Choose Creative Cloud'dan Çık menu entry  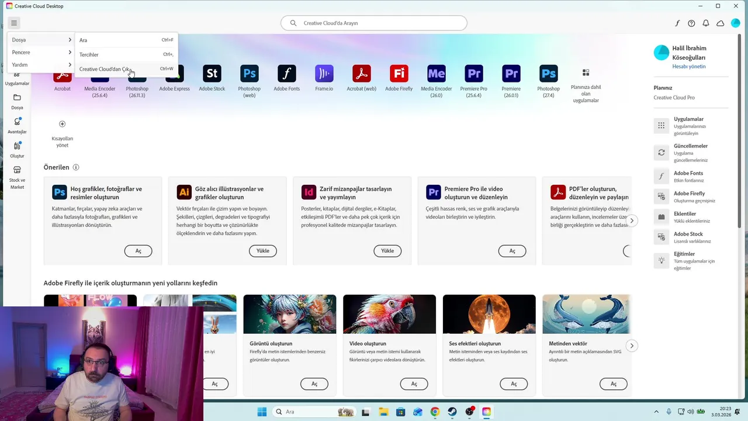click(x=126, y=68)
